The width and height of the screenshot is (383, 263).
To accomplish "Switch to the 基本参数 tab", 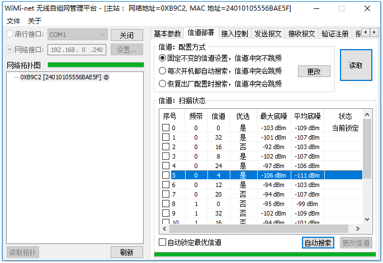I will (x=168, y=34).
